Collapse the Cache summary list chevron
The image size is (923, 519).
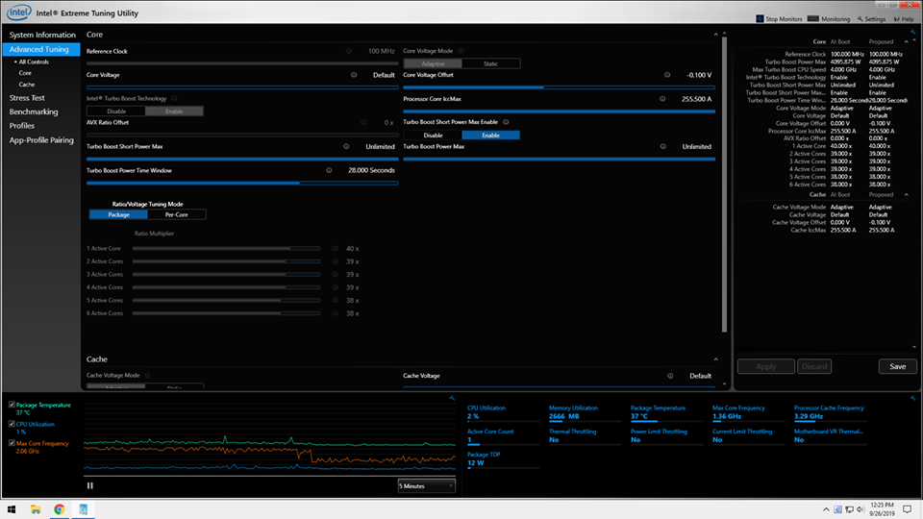click(x=906, y=195)
